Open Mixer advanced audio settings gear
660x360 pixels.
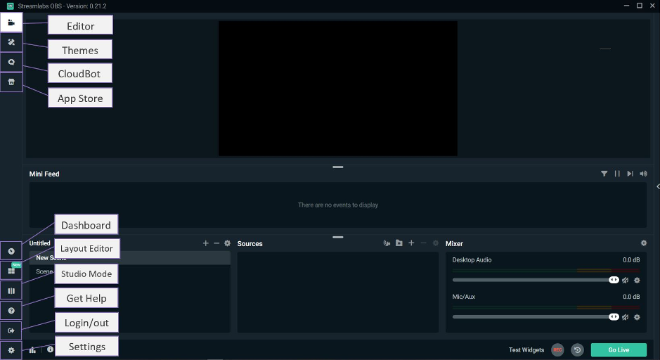pos(644,243)
